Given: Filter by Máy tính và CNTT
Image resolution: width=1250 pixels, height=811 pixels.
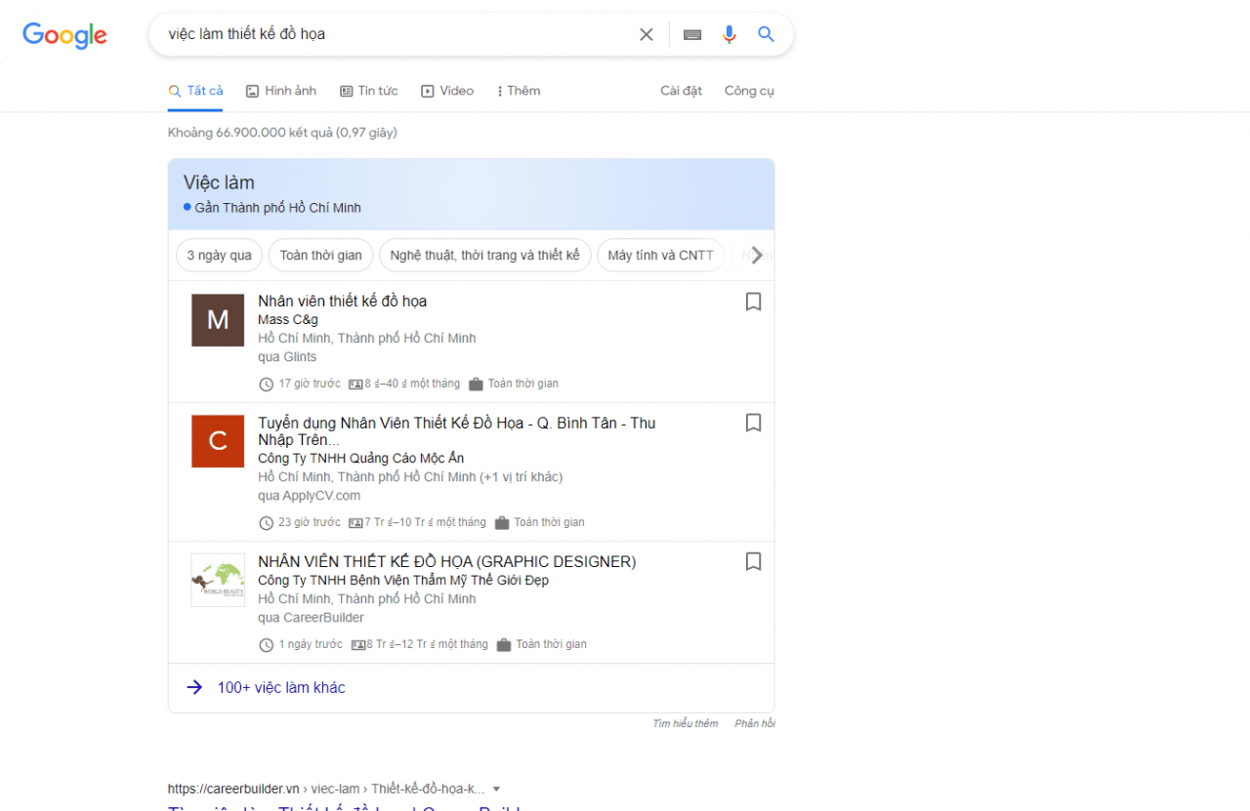Looking at the screenshot, I should point(661,256).
